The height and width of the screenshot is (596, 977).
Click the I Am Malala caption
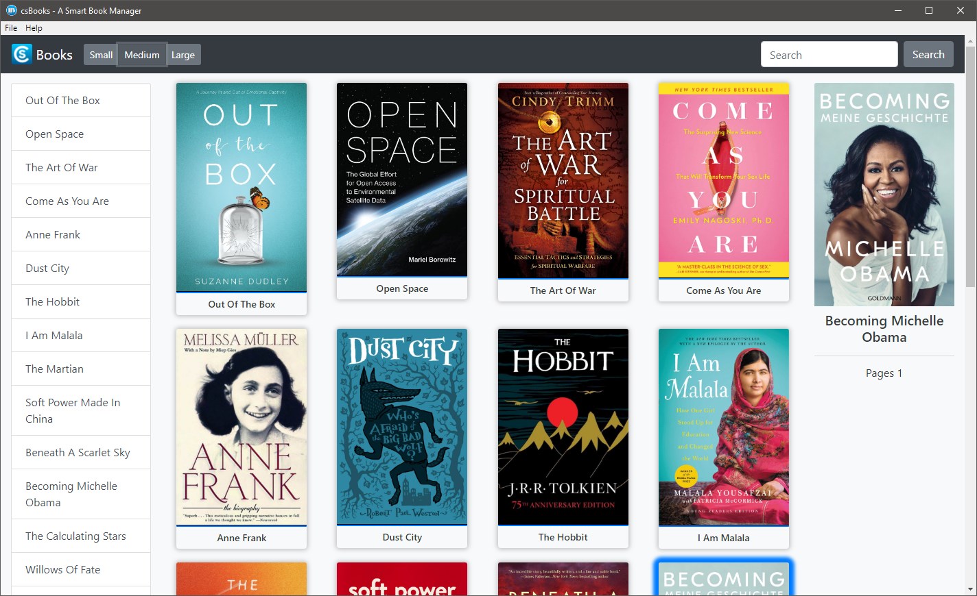(x=724, y=538)
